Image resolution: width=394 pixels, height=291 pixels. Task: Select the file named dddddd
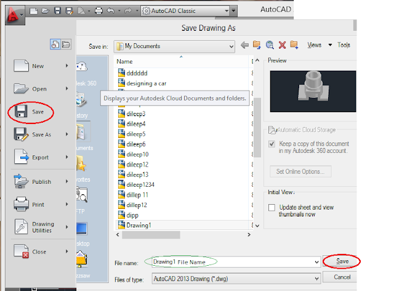(137, 73)
